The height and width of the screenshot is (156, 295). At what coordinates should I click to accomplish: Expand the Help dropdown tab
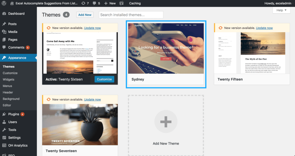click(x=281, y=10)
